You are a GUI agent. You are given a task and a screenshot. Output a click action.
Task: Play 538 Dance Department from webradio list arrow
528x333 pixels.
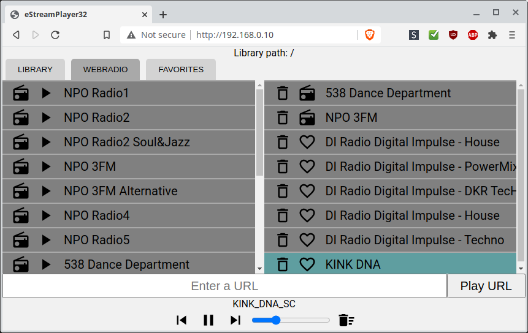46,264
